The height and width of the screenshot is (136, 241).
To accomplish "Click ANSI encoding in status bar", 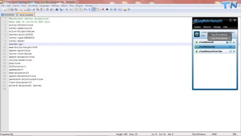I will pyautogui.click(x=214, y=134).
